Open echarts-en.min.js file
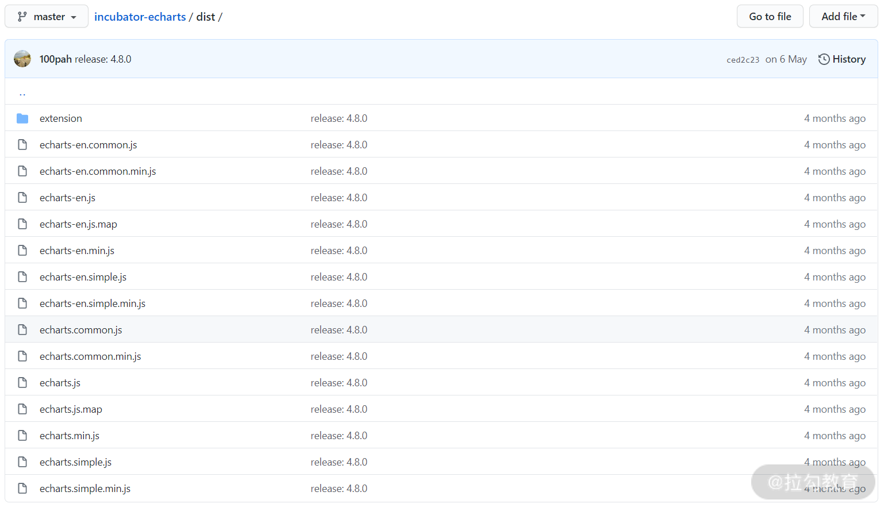 pos(77,251)
